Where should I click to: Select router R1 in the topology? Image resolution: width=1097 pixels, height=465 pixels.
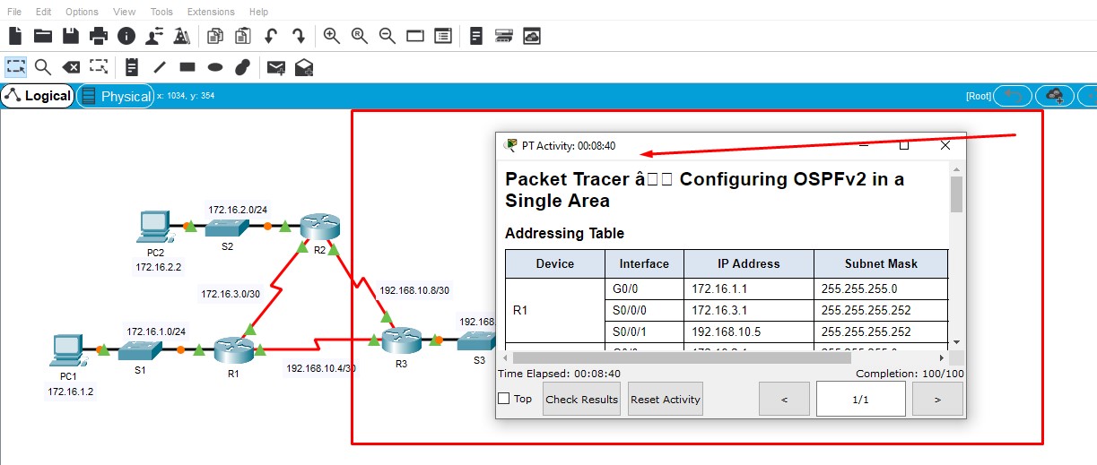coord(234,349)
